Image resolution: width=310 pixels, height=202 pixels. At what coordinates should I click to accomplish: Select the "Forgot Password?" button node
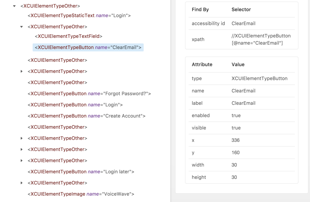click(89, 93)
